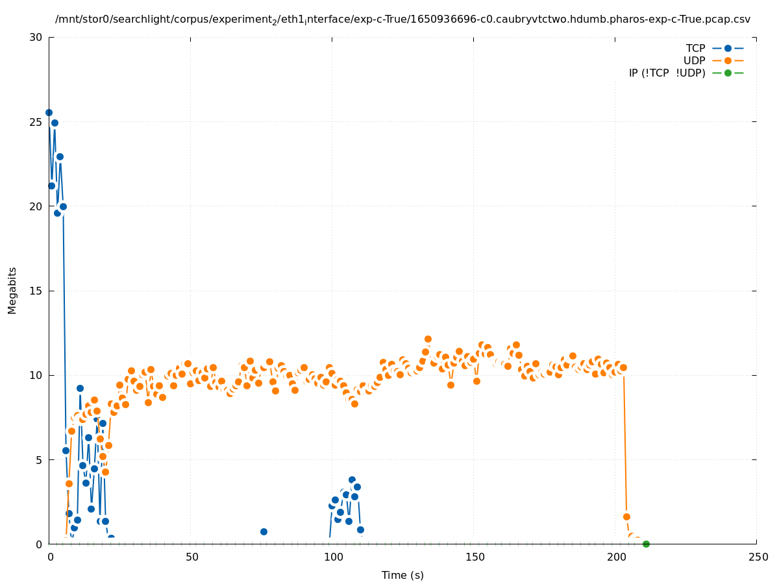The image size is (777, 584).
Task: Click the isolated blue TCP point near 75 seconds
Action: tap(264, 531)
